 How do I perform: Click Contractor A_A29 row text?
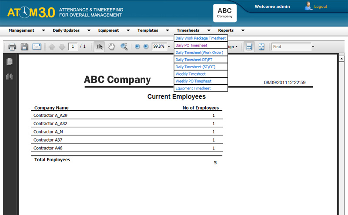tap(50, 115)
